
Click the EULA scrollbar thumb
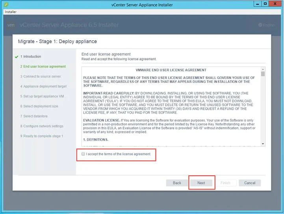tap(263, 74)
